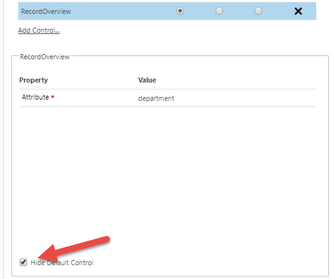
Task: Click the Property column header
Action: [x=33, y=80]
